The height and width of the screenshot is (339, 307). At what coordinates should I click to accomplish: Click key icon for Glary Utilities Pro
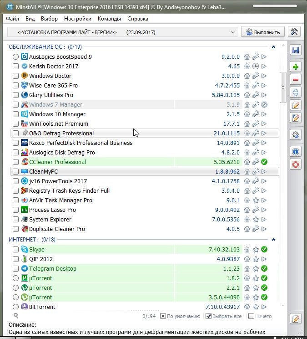point(256,95)
